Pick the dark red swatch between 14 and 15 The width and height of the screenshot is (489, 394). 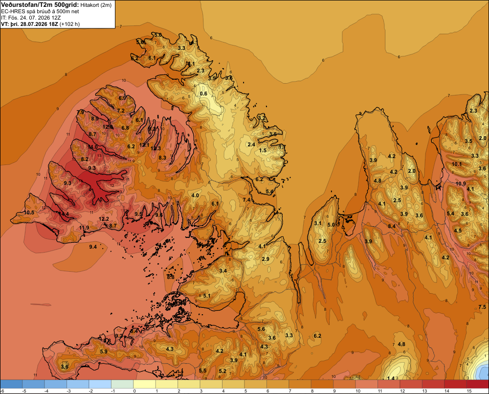[x=455, y=384]
